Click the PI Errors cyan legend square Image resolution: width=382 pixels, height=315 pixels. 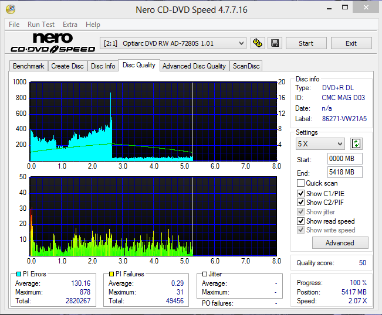click(19, 274)
